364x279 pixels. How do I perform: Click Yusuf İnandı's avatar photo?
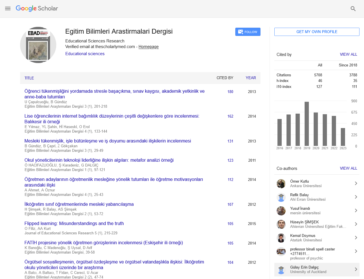coord(281,211)
